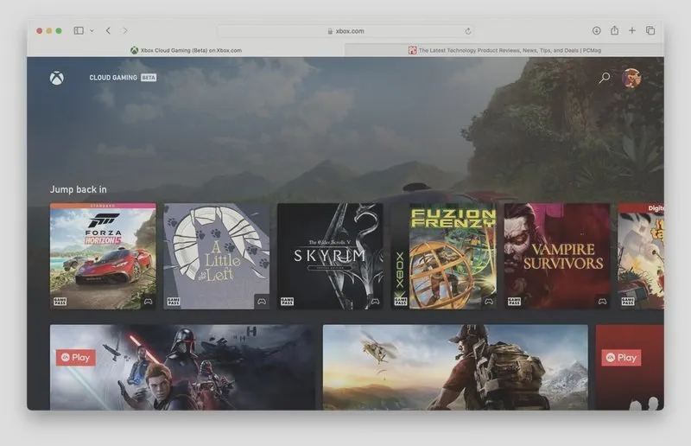Click controller icon on Skyrim tile

tap(376, 302)
